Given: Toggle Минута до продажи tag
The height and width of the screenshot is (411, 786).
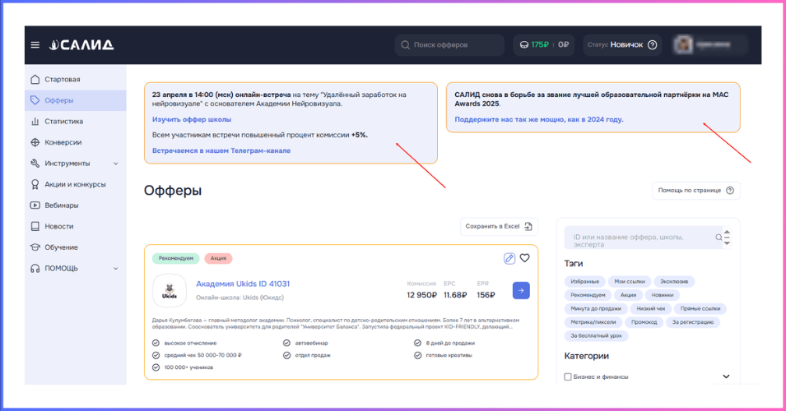Looking at the screenshot, I should click(x=596, y=308).
